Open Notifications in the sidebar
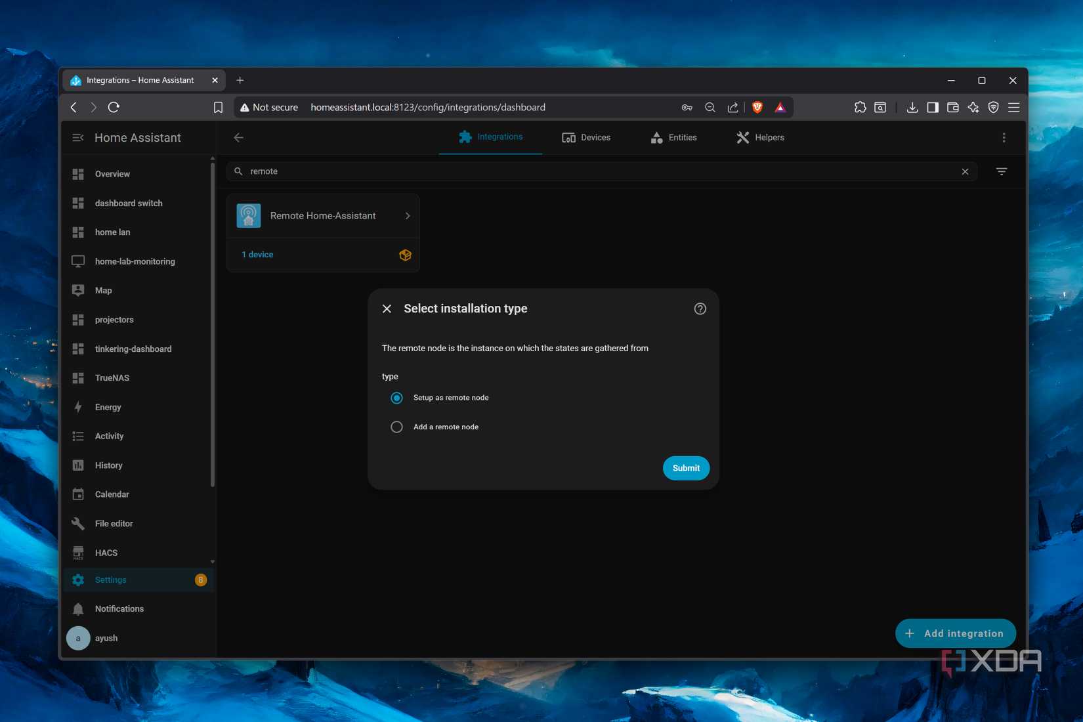1083x722 pixels. point(138,608)
